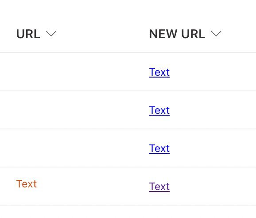256x218 pixels.
Task: Click empty space right of second Text link
Action: [x=213, y=110]
